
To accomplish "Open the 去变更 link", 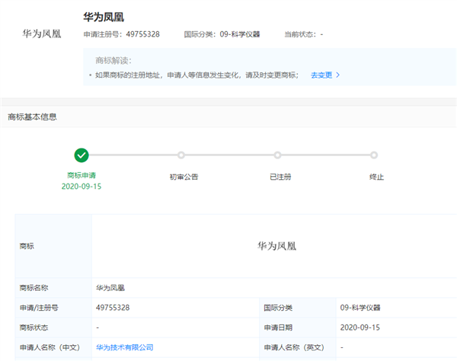I will (x=321, y=75).
